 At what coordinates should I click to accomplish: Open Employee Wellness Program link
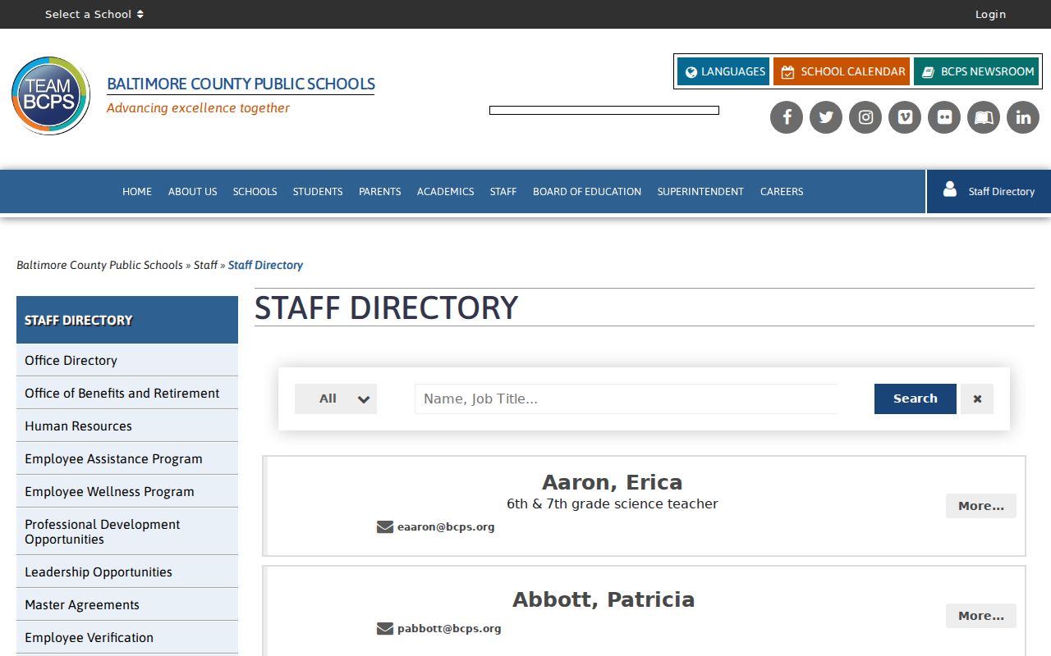[x=127, y=491]
